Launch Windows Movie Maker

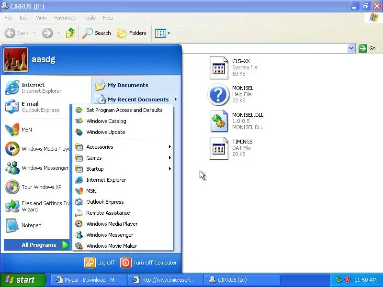(x=123, y=246)
